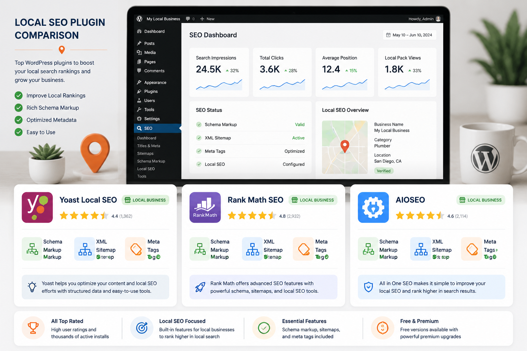The width and height of the screenshot is (527, 351).
Task: Click Yoast's Schema Markup icon
Action: pyautogui.click(x=32, y=249)
